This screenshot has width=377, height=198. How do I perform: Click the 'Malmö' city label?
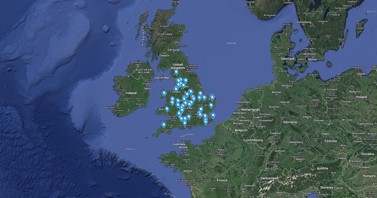coord(313,59)
